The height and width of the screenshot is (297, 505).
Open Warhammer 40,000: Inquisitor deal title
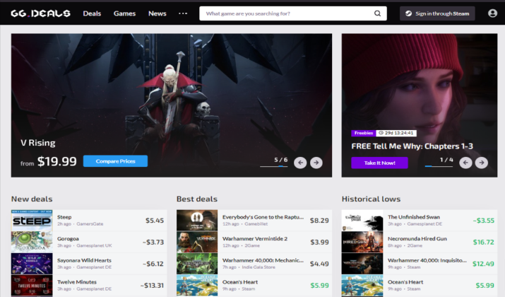427,260
